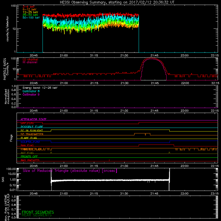Click the Size of Reduced Triangle label
The width and height of the screenshot is (221, 221).
(70, 171)
